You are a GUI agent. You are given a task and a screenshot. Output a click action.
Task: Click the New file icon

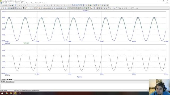point(2,5)
